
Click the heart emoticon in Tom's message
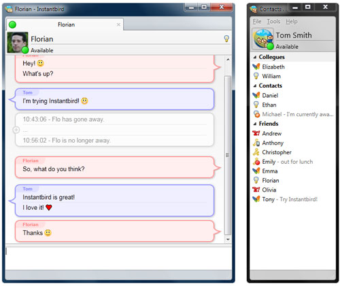[x=49, y=207]
